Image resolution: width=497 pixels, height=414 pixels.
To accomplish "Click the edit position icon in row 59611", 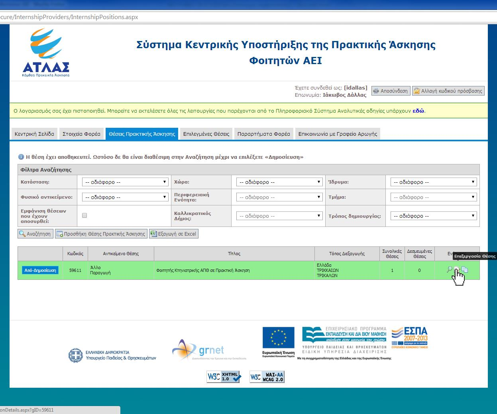I will point(457,269).
